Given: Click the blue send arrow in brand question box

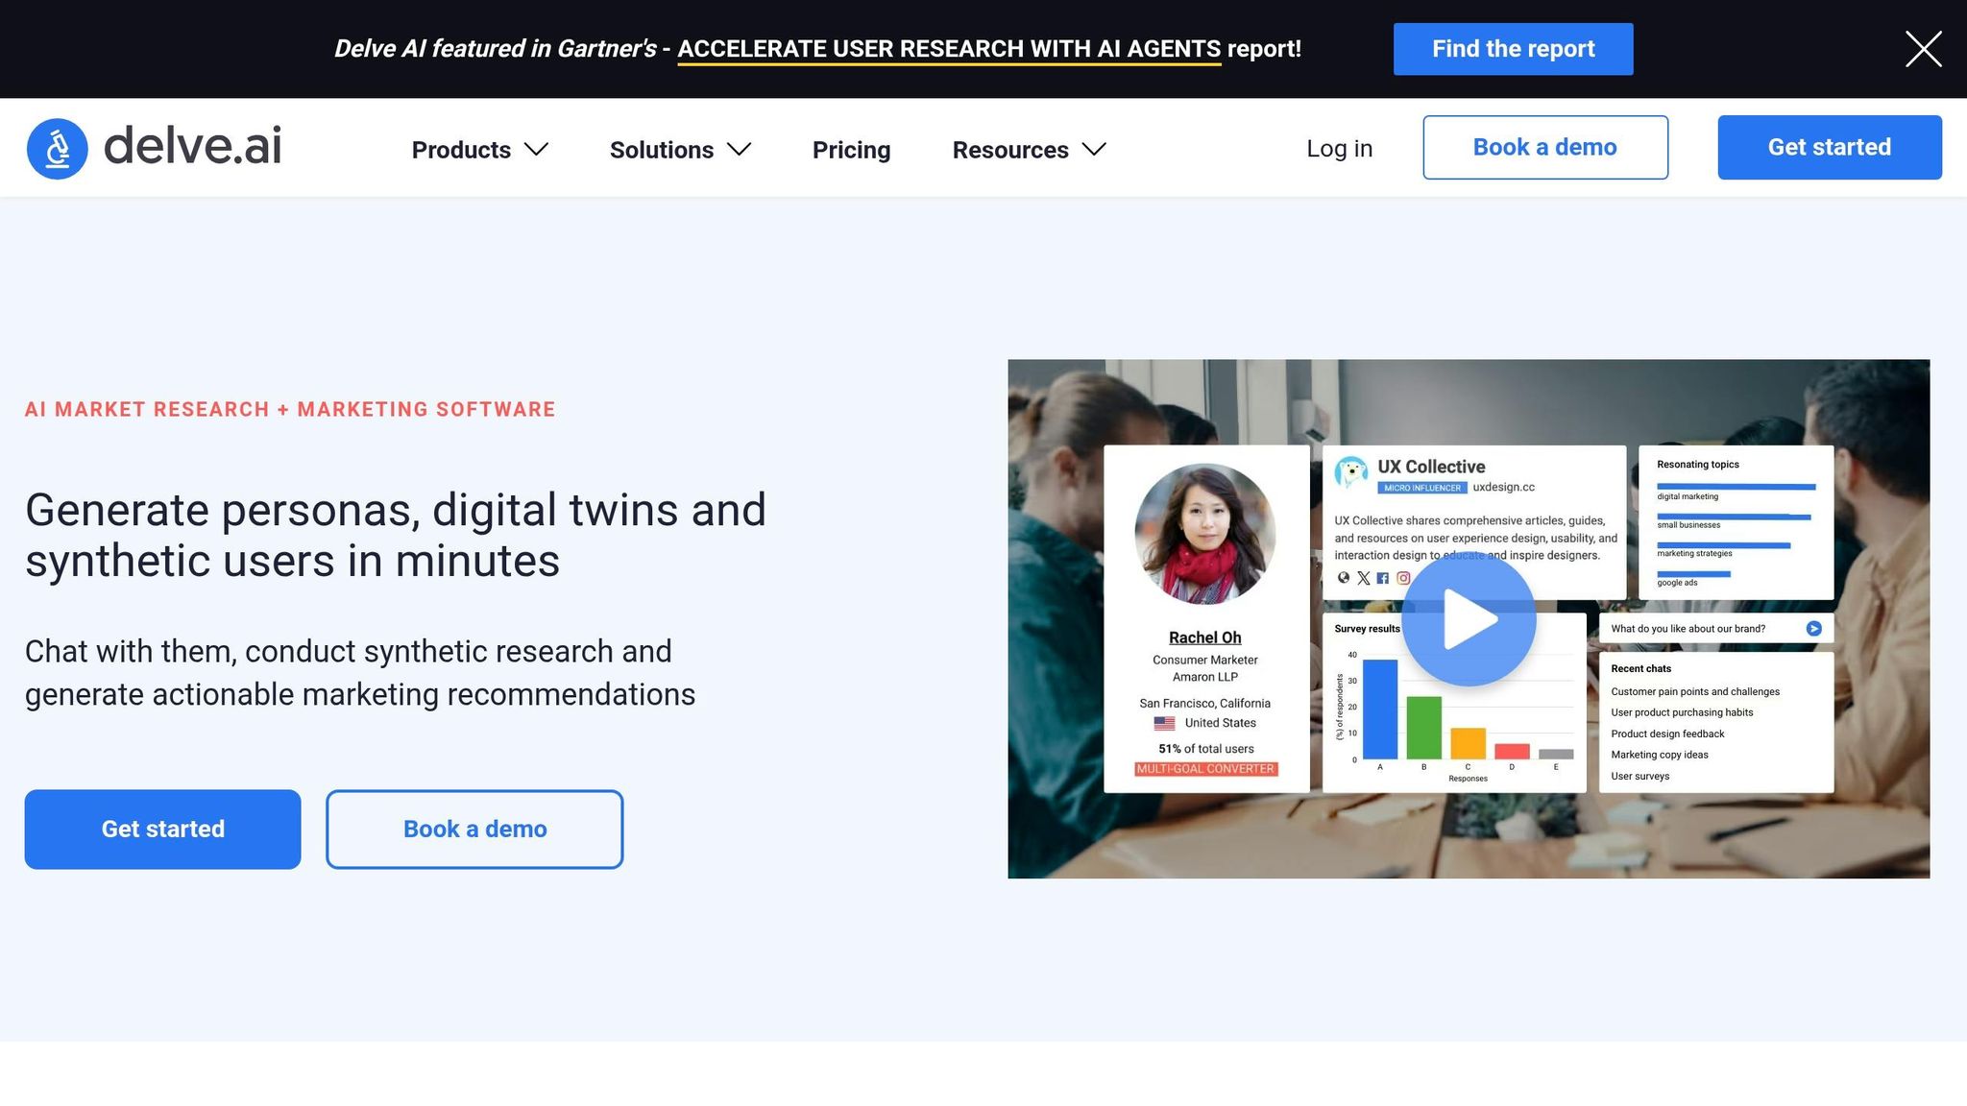Looking at the screenshot, I should pyautogui.click(x=1813, y=629).
